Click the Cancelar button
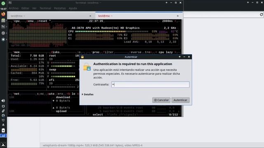The height and width of the screenshot is (148, 264). [161, 100]
